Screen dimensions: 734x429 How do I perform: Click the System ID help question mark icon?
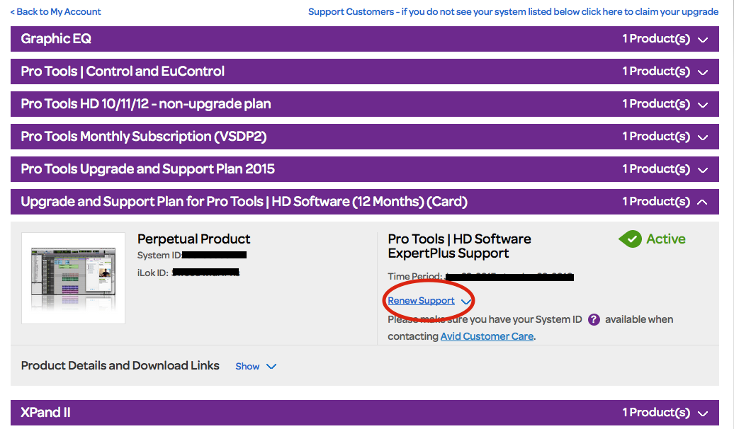tap(594, 319)
